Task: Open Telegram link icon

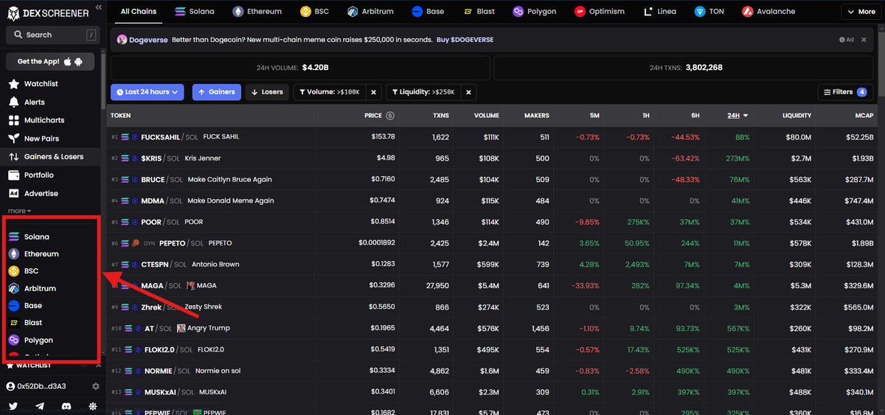Action: [40, 406]
